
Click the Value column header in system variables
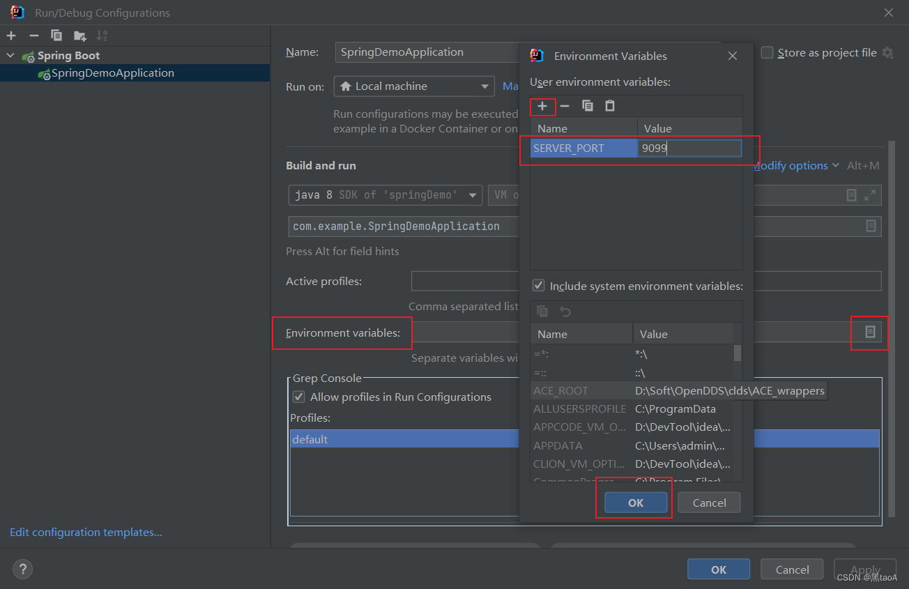coord(683,334)
